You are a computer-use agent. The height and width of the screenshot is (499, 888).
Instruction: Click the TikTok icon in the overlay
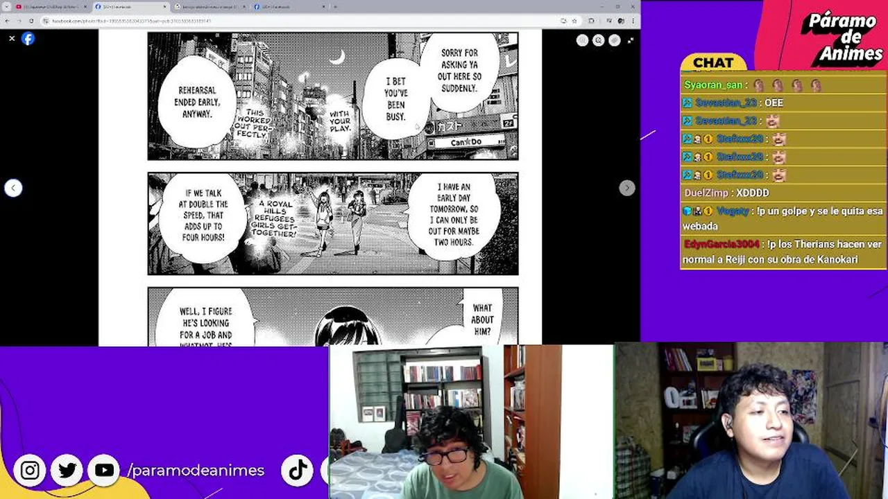pos(298,471)
